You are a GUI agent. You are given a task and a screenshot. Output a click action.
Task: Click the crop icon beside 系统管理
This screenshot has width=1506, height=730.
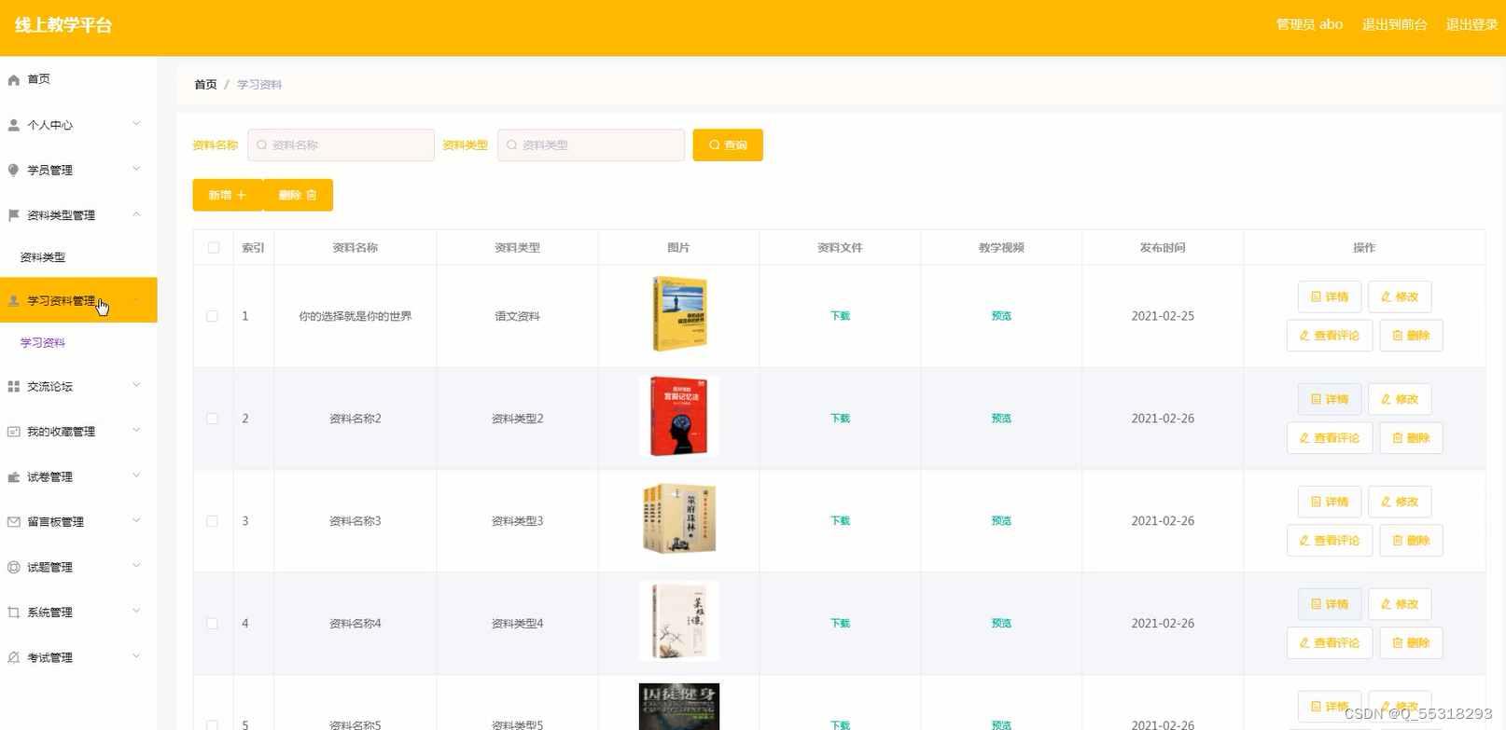click(14, 613)
